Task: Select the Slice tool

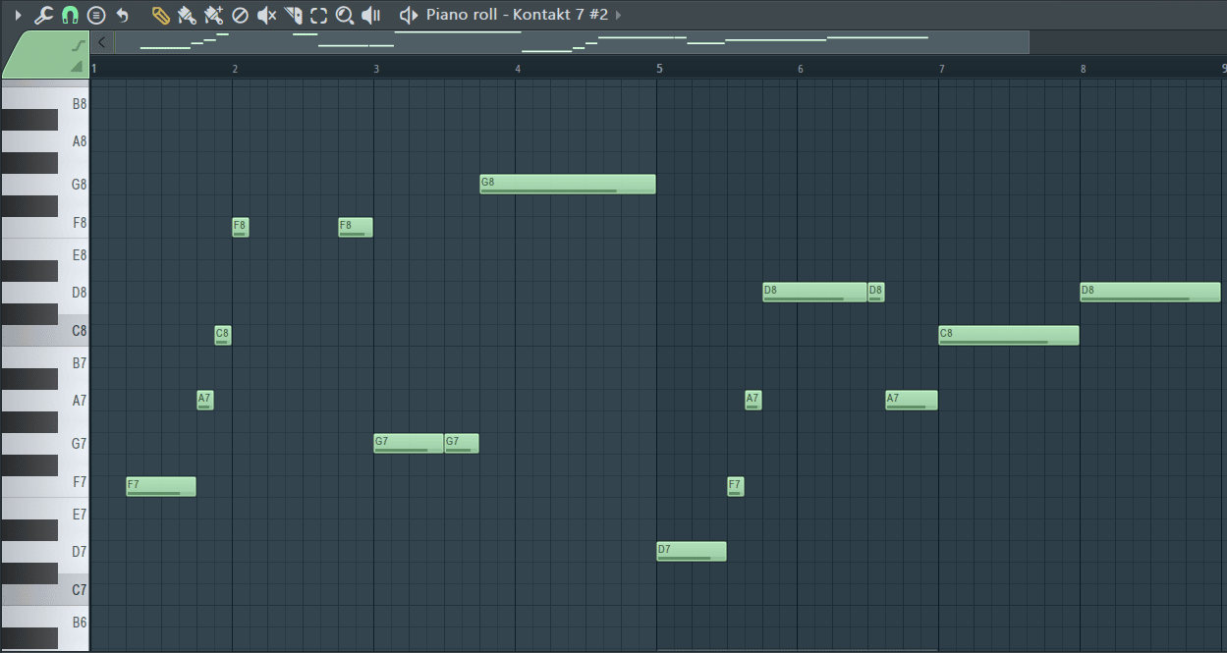Action: [291, 15]
